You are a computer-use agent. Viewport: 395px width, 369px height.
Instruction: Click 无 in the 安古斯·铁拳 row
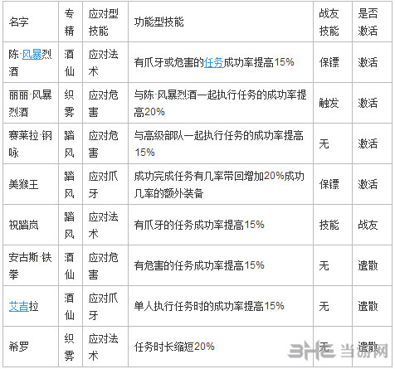(x=324, y=265)
